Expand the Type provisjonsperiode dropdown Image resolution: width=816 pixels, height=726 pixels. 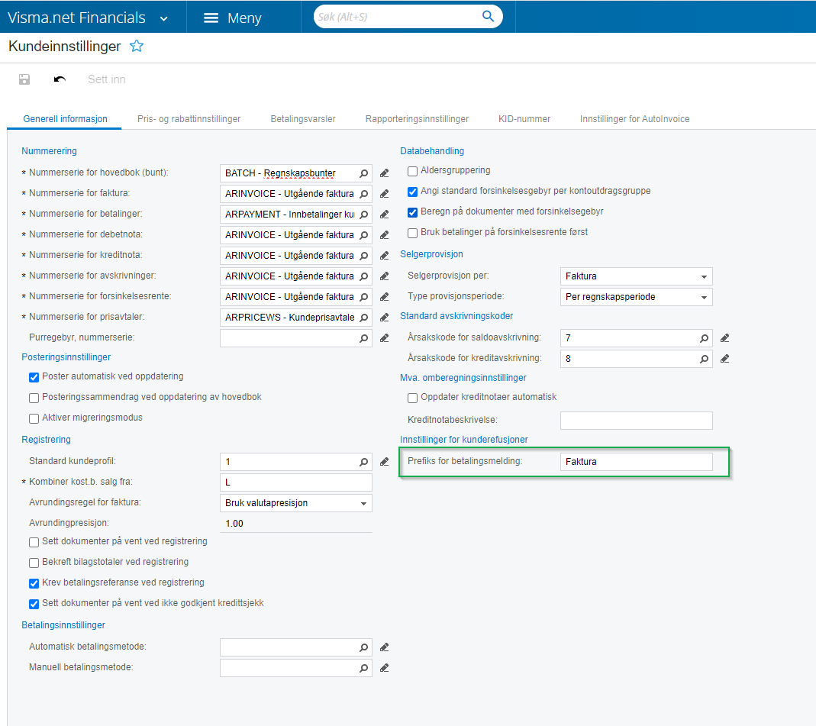tap(703, 297)
